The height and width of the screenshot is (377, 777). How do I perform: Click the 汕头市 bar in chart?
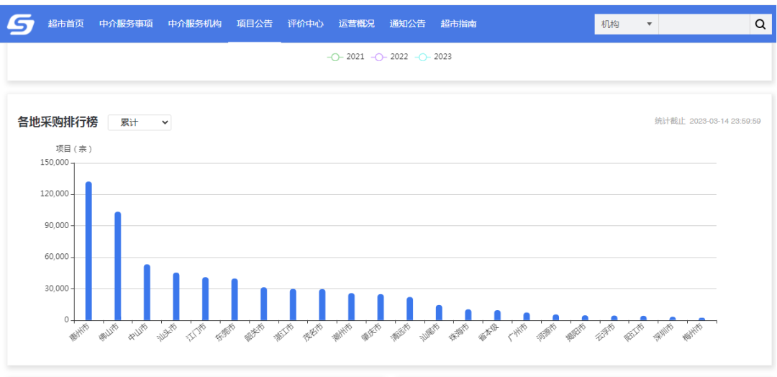176,296
